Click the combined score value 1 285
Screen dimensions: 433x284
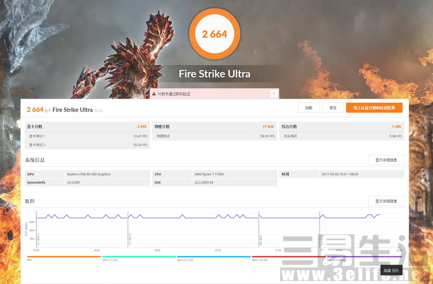coord(396,126)
